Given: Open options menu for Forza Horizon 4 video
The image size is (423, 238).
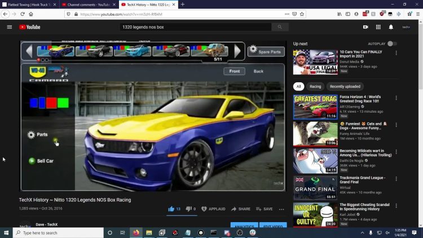Looking at the screenshot, I should pyautogui.click(x=396, y=98).
